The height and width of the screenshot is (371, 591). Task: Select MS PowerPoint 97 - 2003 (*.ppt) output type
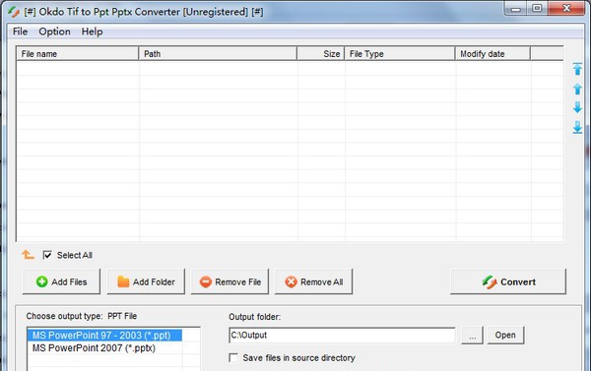pyautogui.click(x=104, y=336)
